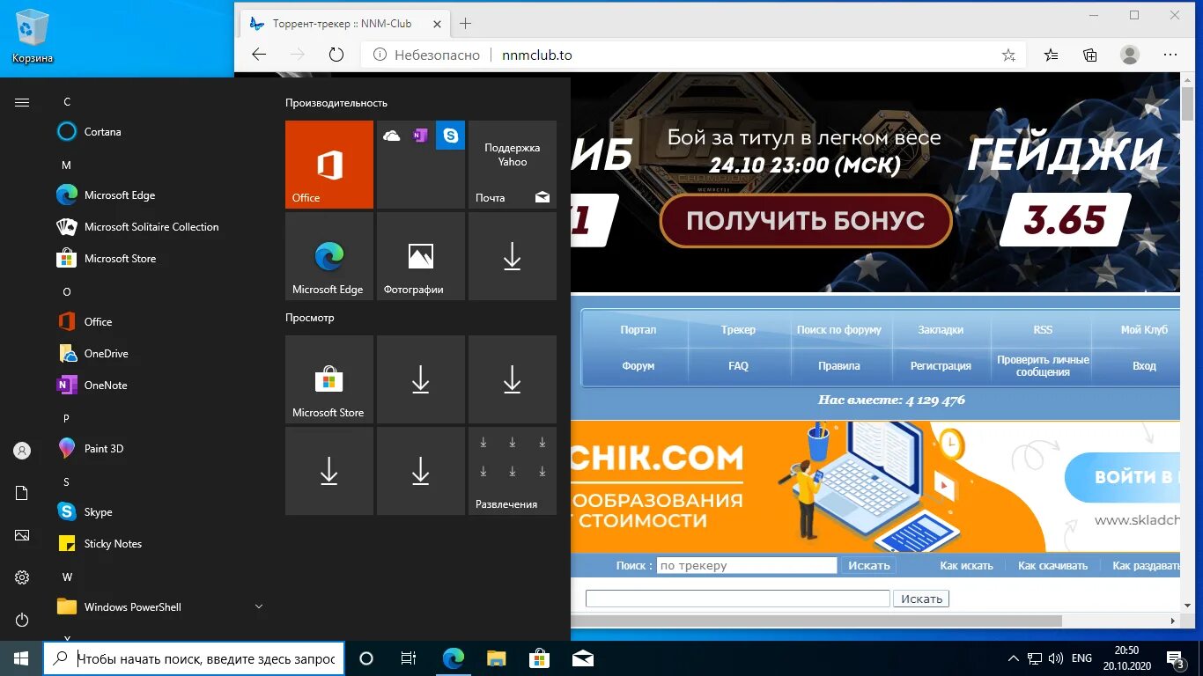Viewport: 1203px width, 676px height.
Task: Click Проверить личные сообщения
Action: (x=1043, y=366)
